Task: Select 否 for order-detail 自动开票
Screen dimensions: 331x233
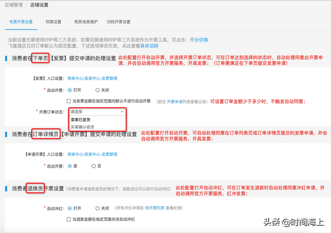Action: click(93, 166)
